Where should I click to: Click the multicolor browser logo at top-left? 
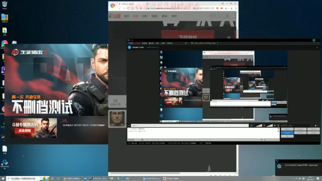point(113,6)
